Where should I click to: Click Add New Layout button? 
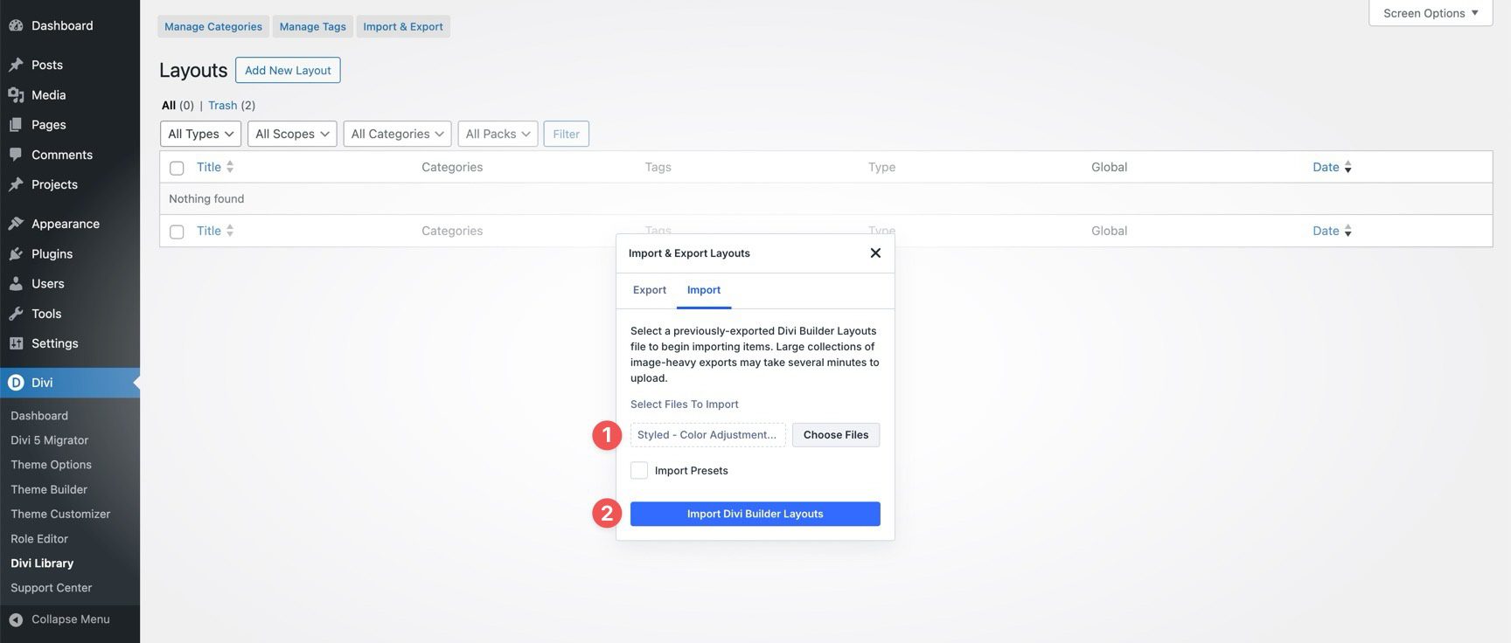(x=288, y=70)
